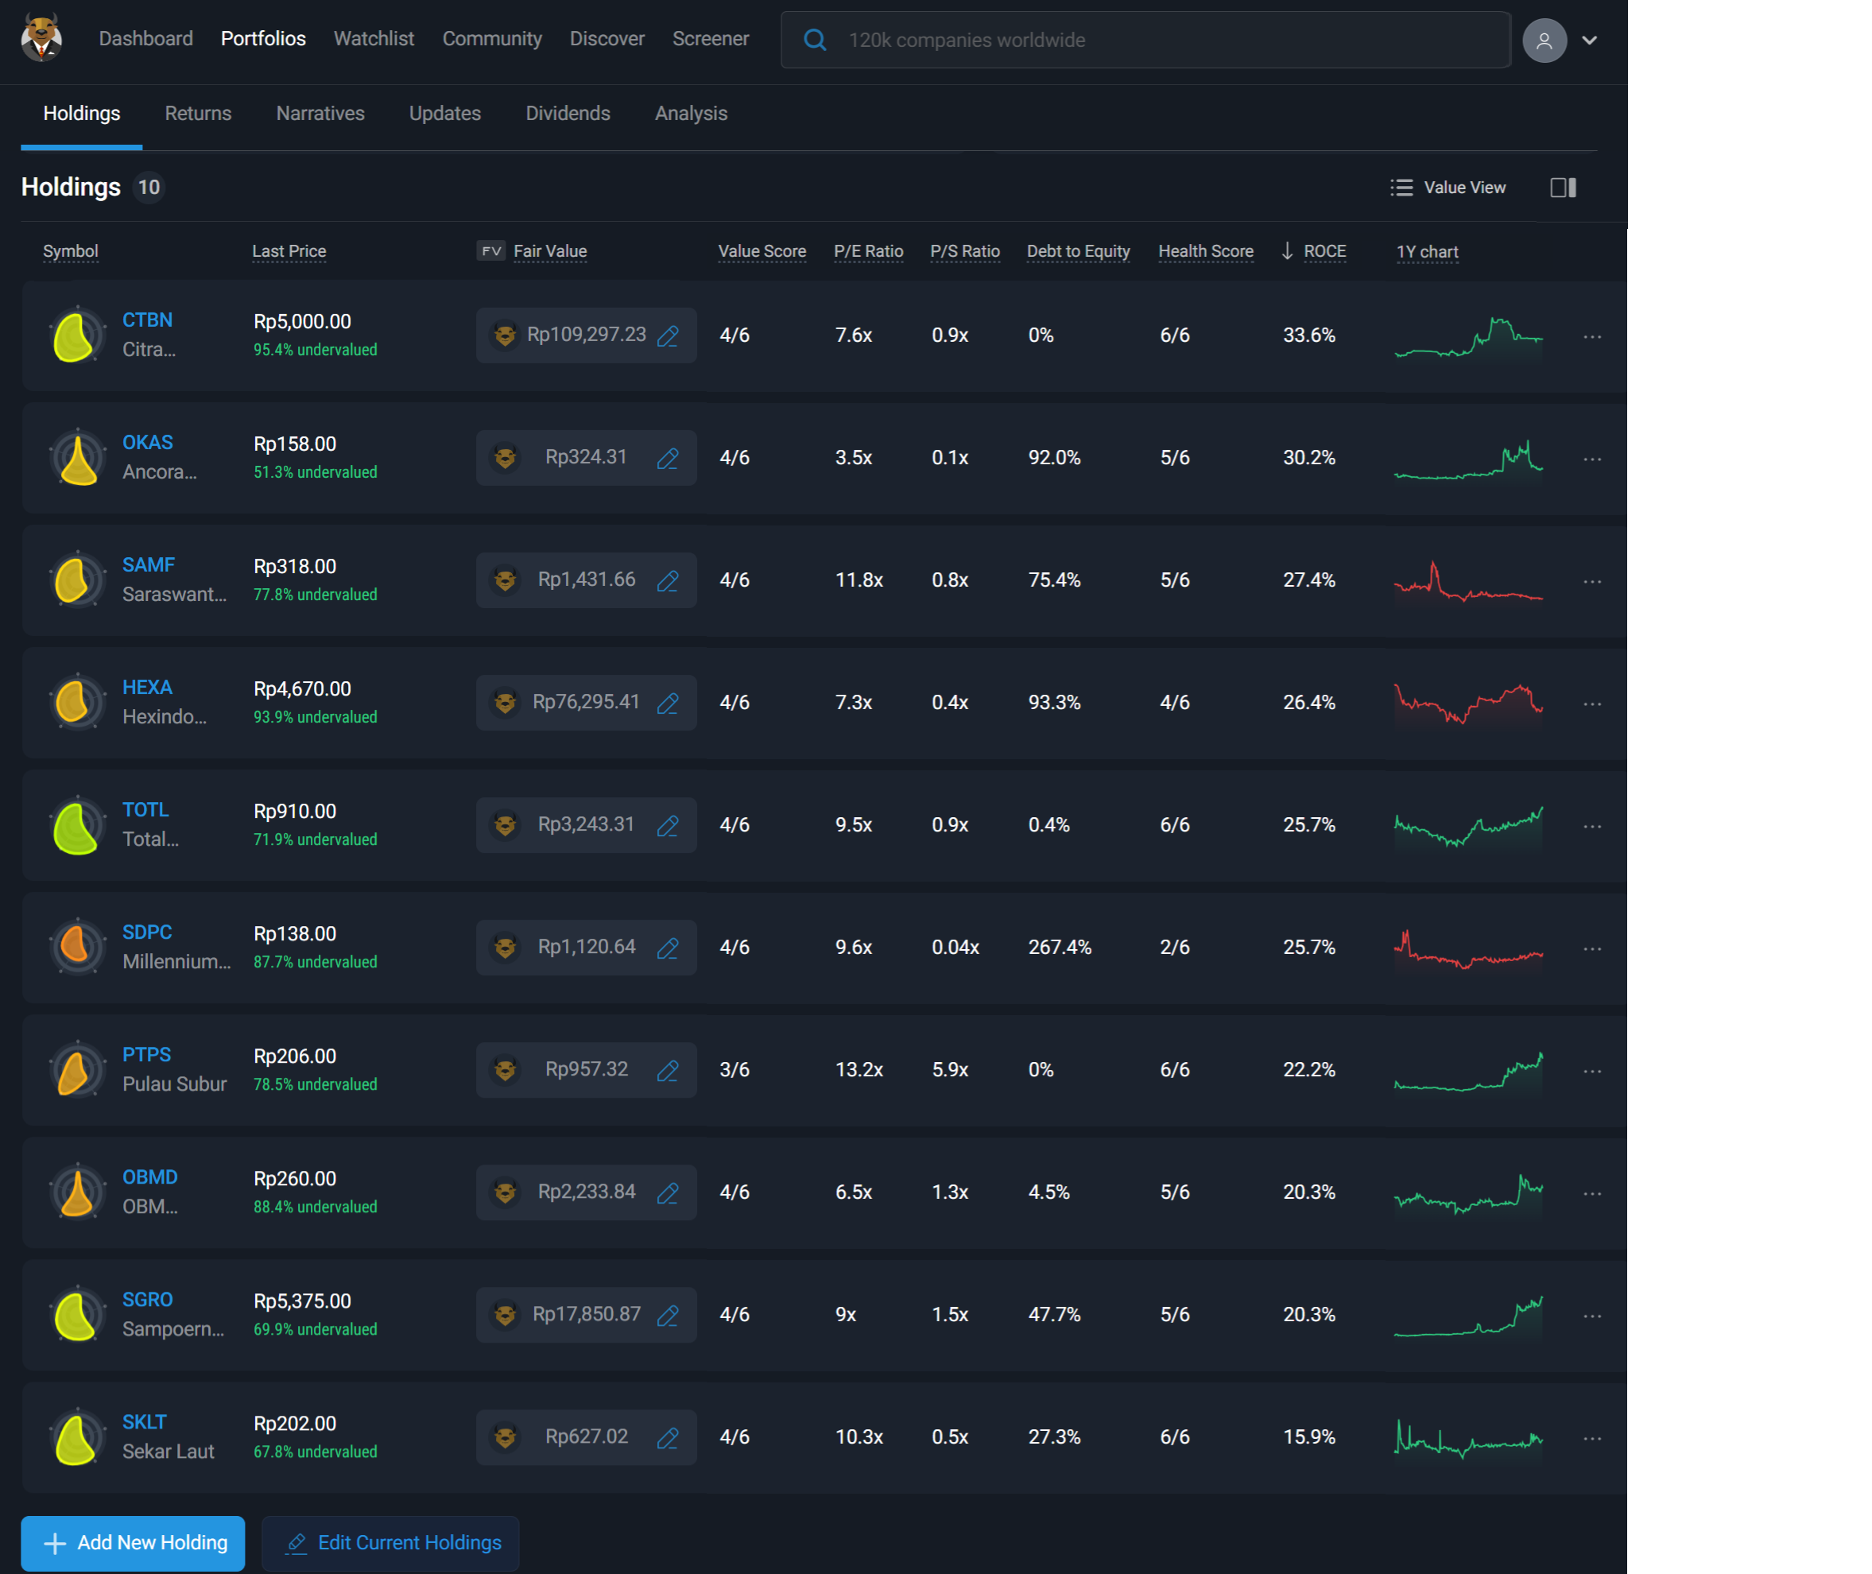Switch to the Dividends tab

tap(568, 114)
